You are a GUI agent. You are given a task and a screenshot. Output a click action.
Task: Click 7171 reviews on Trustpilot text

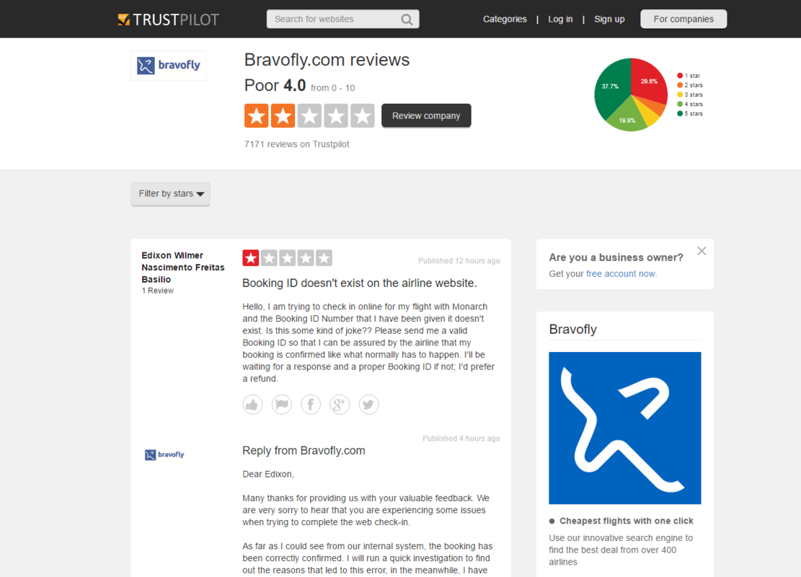pos(297,144)
